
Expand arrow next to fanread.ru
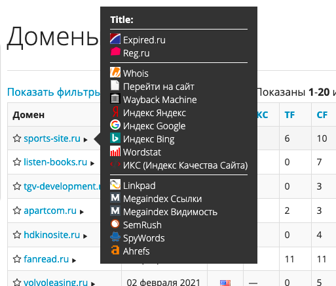click(74, 260)
